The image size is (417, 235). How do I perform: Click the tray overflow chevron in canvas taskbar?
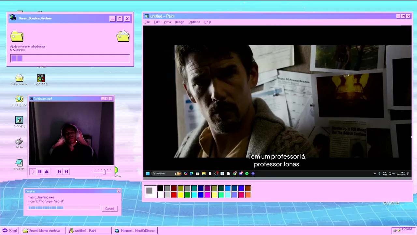click(x=375, y=174)
